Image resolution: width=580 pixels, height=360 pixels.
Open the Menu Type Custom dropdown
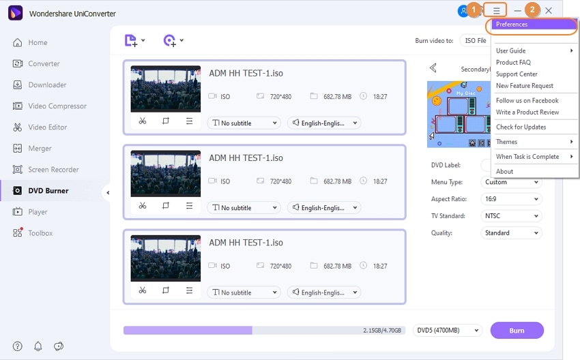[511, 182]
